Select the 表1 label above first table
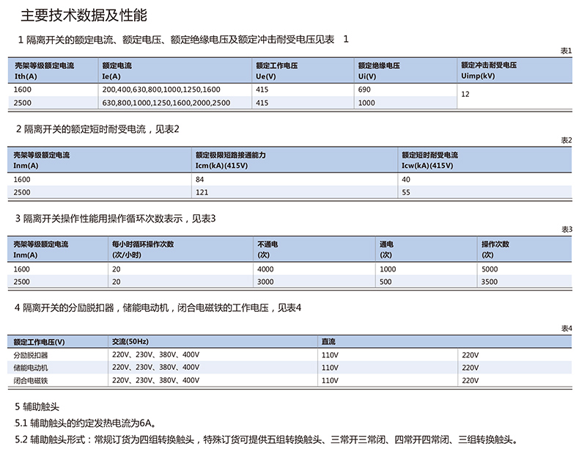Screen dimensions: 579x452 [x=565, y=51]
